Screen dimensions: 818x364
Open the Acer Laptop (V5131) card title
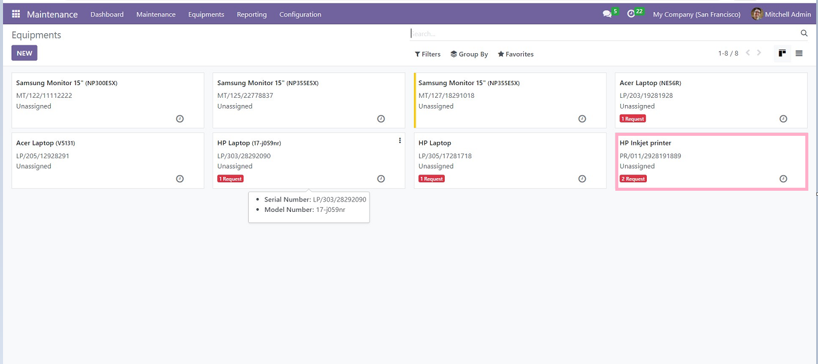pos(45,143)
